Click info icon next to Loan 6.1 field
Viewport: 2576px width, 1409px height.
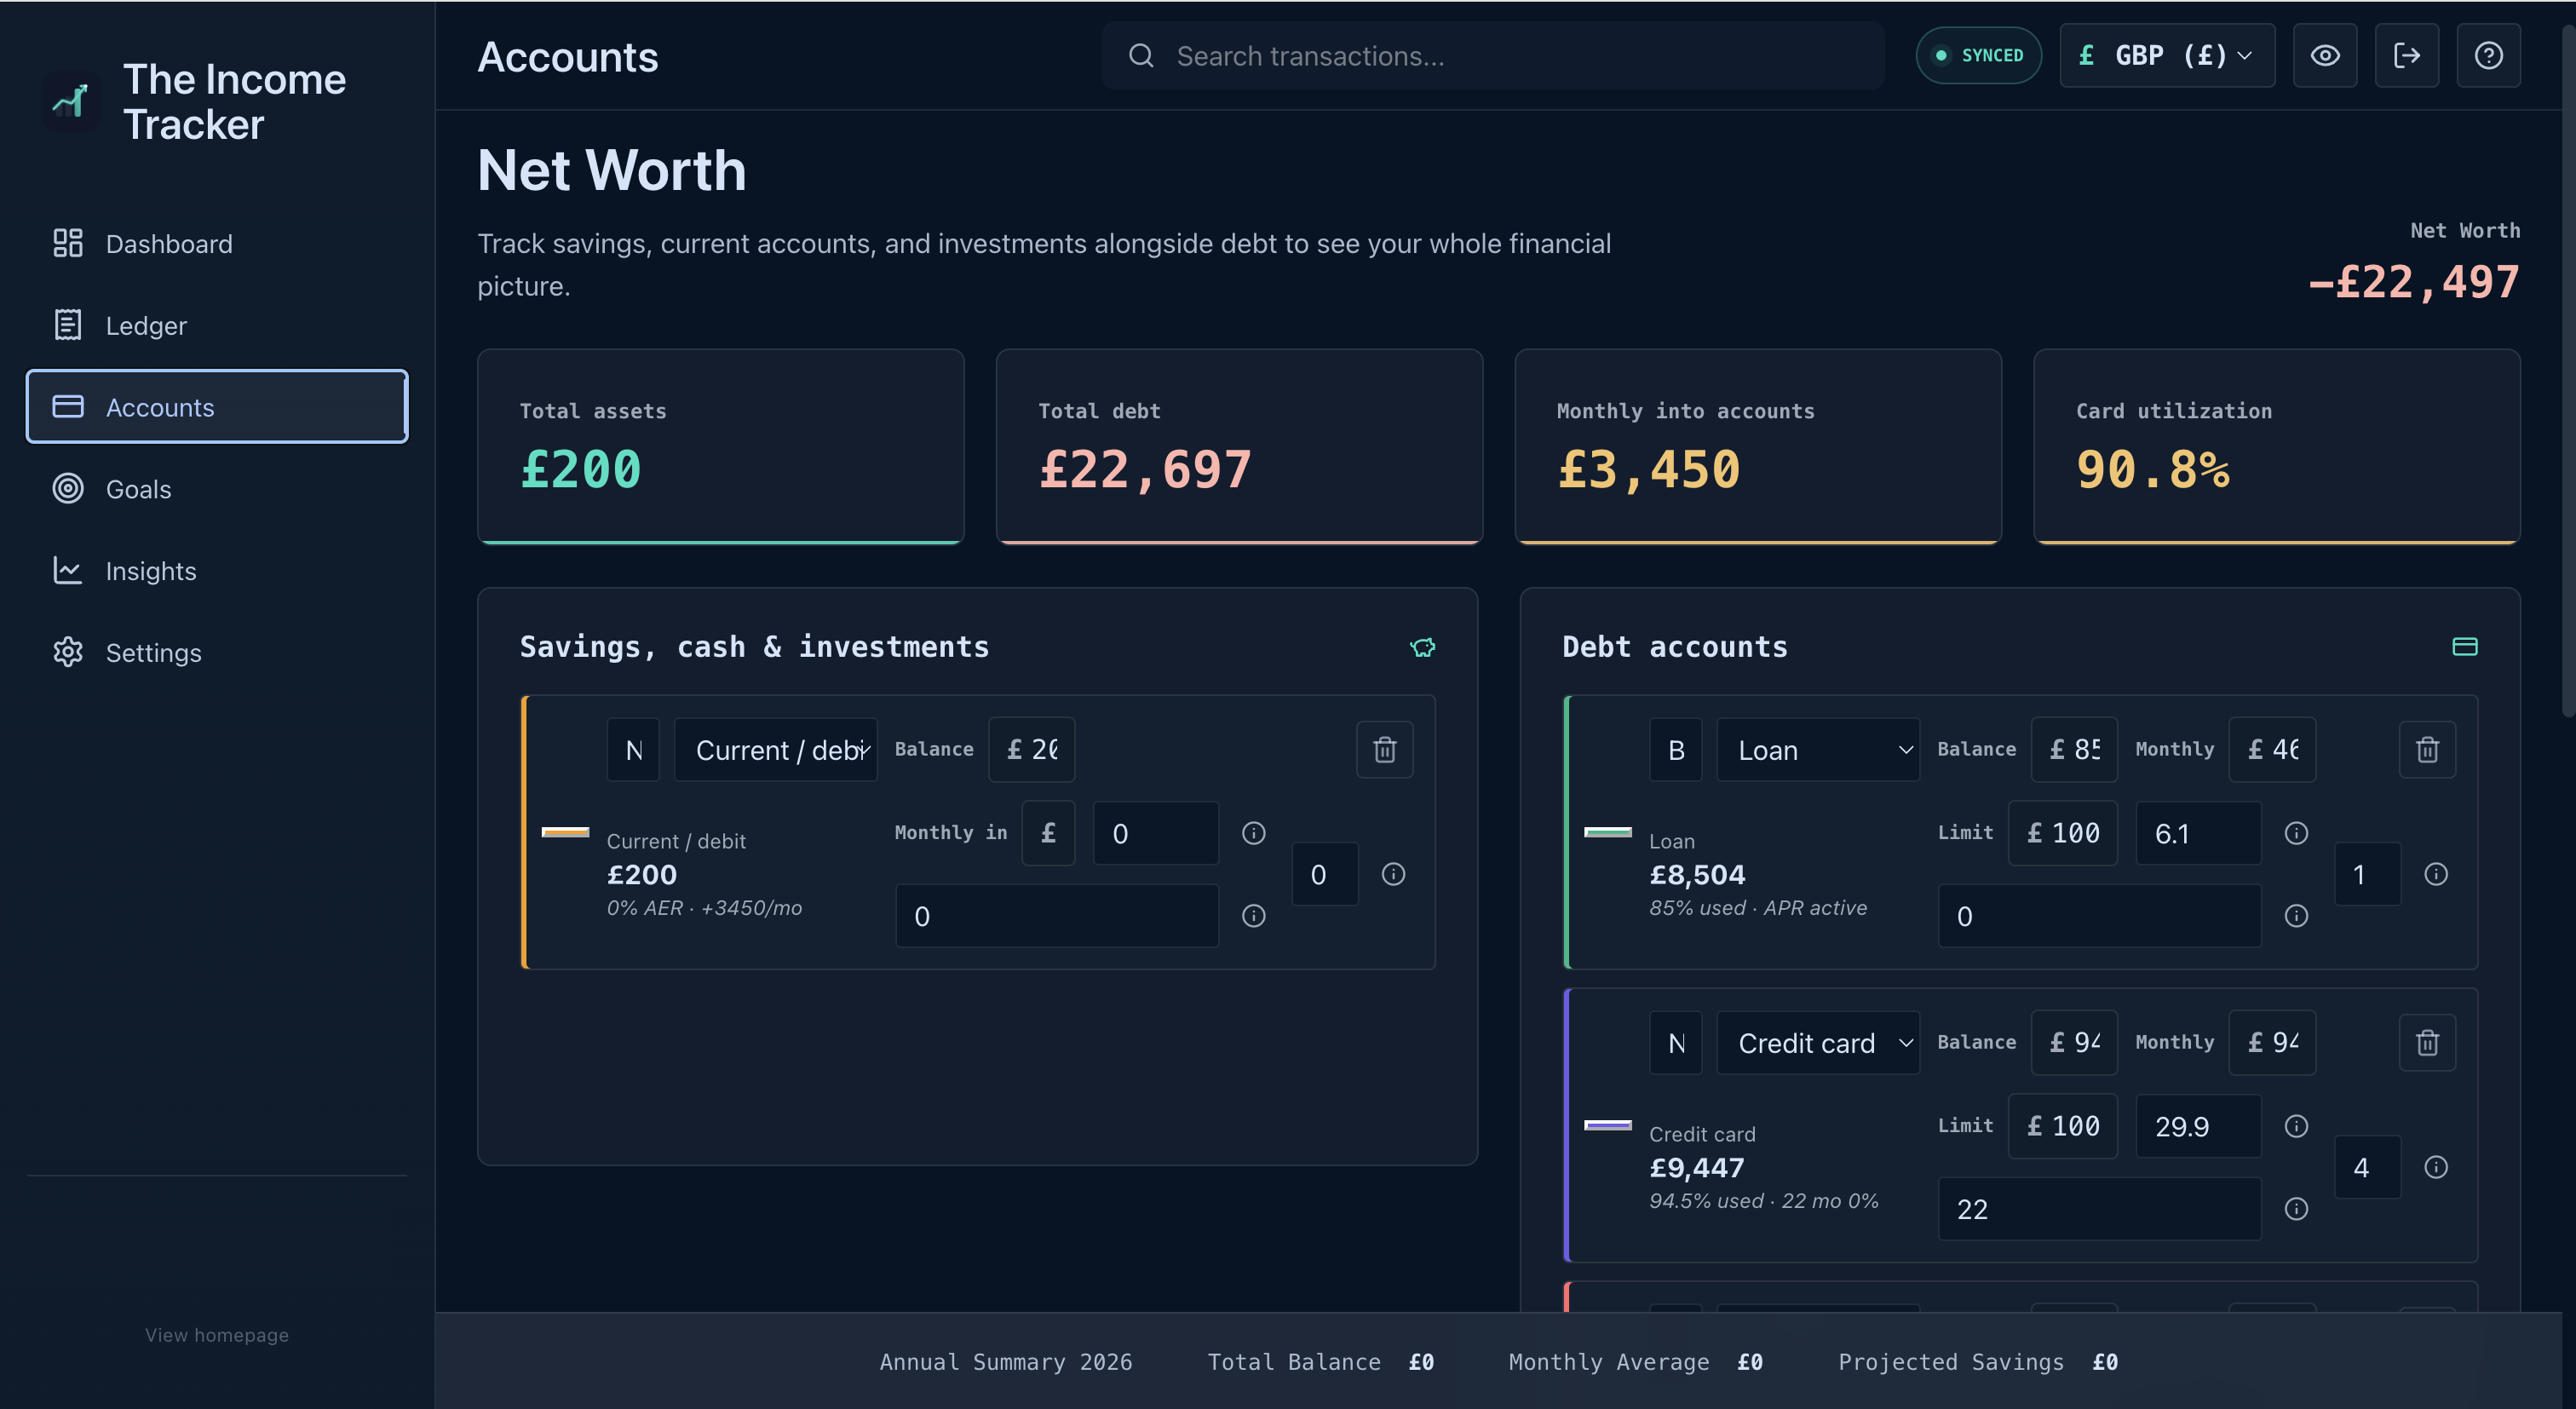(2296, 833)
